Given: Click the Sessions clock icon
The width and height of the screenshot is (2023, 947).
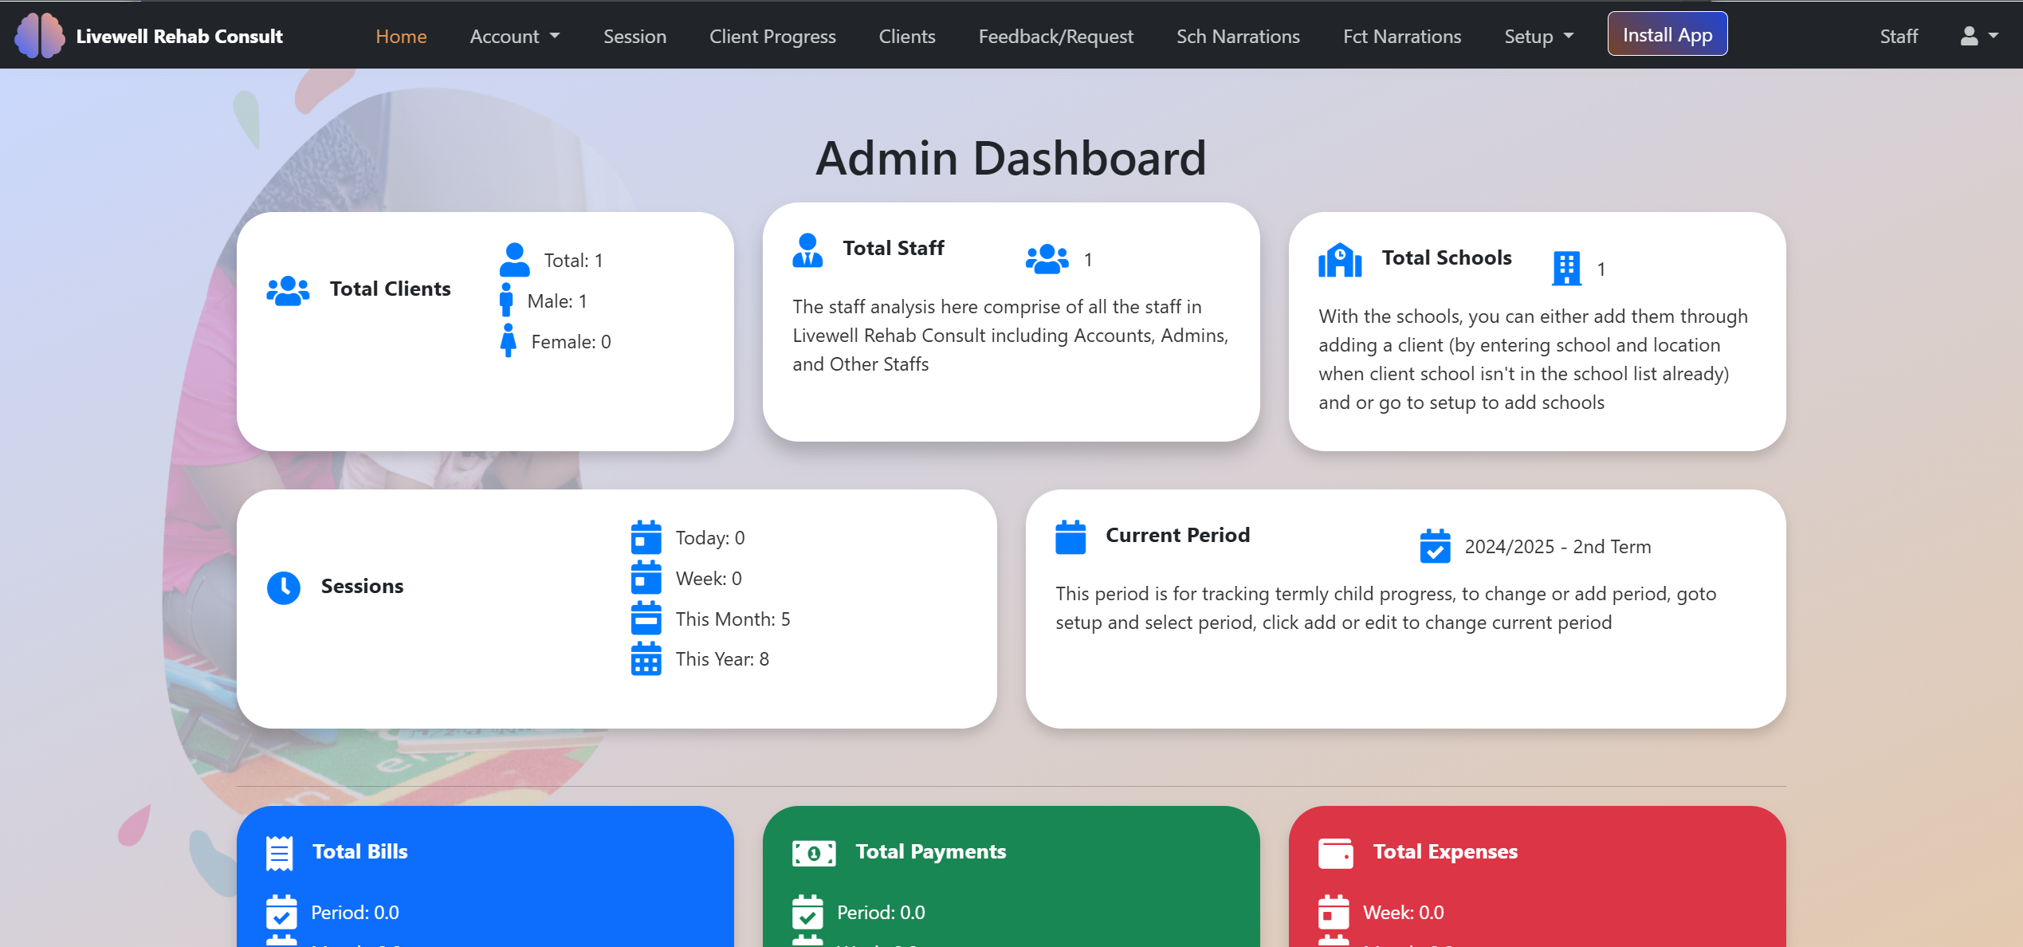Looking at the screenshot, I should (284, 587).
